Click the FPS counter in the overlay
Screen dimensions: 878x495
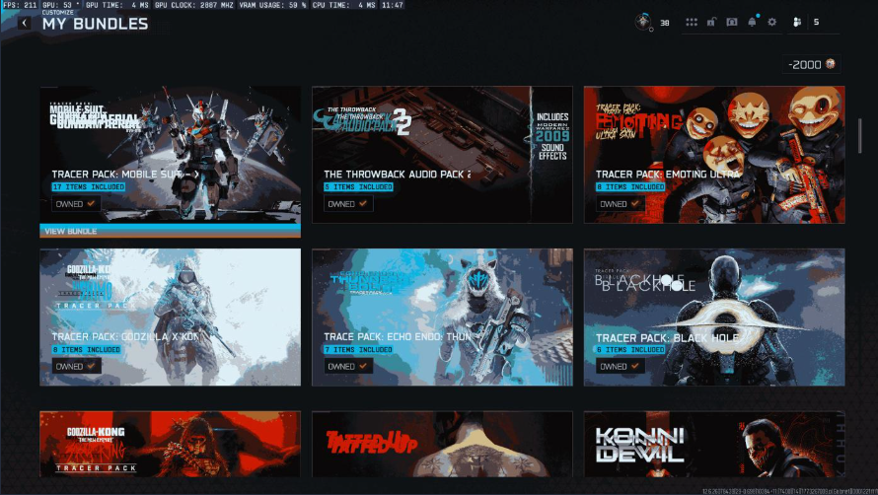coord(20,5)
